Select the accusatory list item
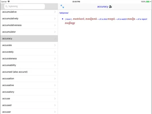152x114 pixels. click(29, 92)
